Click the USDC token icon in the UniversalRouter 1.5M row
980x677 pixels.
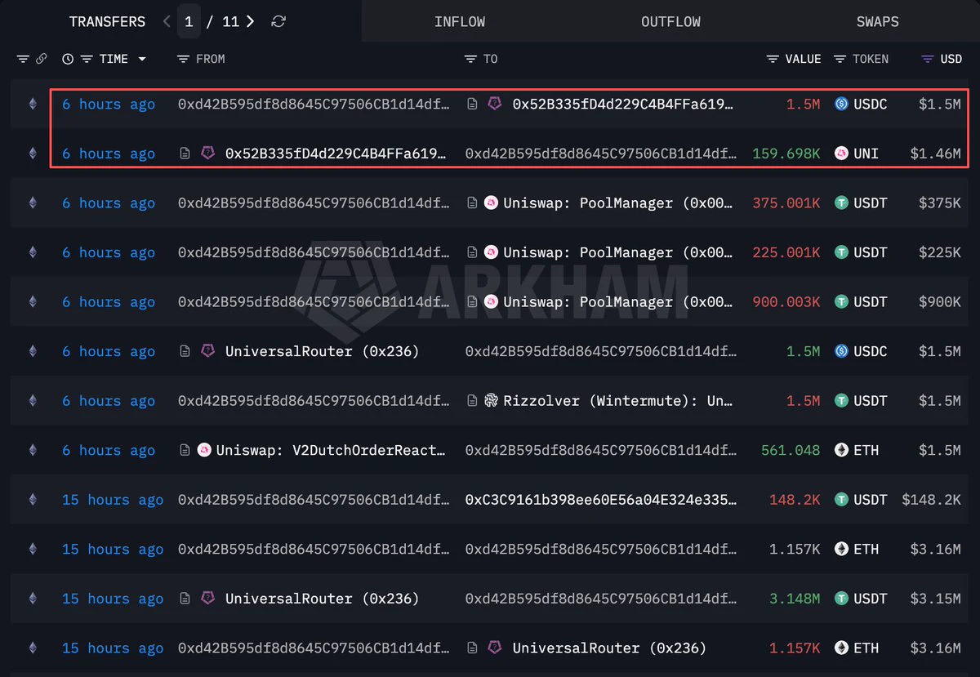click(841, 351)
